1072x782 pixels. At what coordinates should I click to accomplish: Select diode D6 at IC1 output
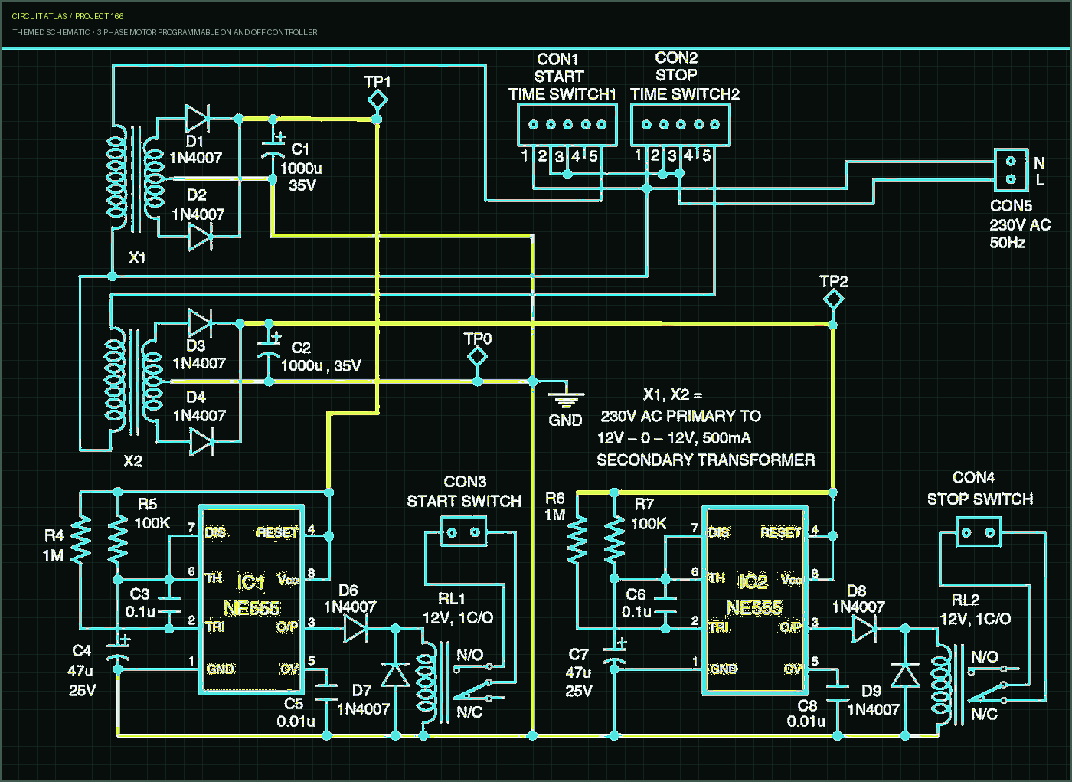tap(356, 629)
